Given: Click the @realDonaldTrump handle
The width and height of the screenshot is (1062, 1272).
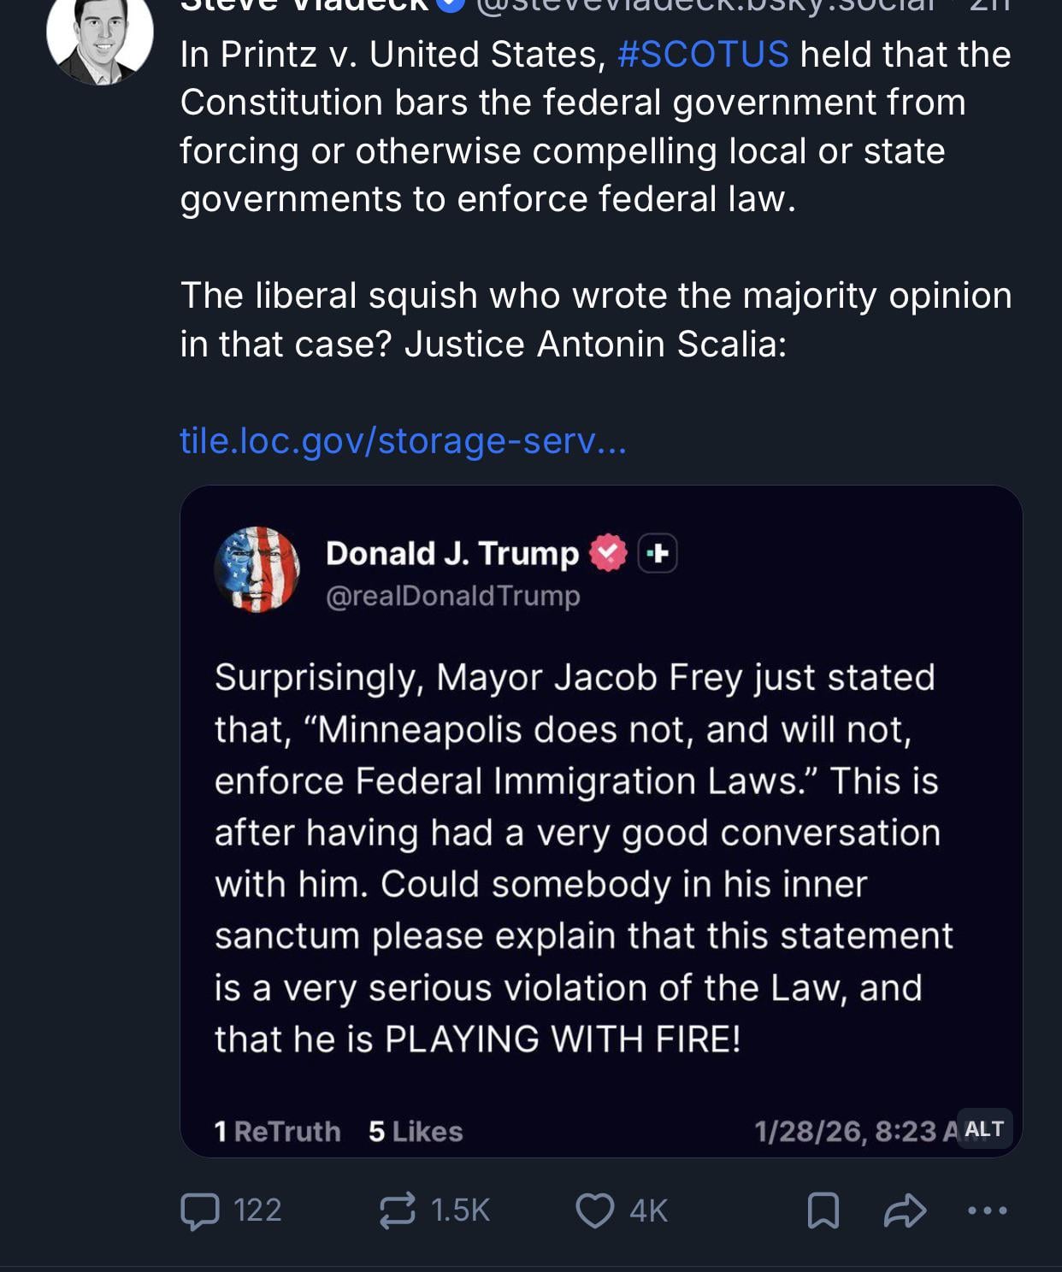Looking at the screenshot, I should [x=452, y=596].
